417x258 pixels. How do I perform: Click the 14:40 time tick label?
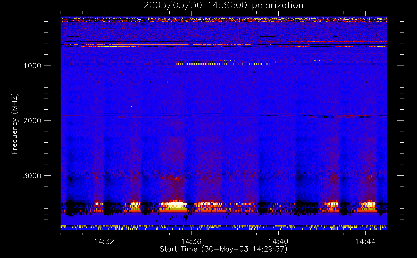click(x=278, y=242)
